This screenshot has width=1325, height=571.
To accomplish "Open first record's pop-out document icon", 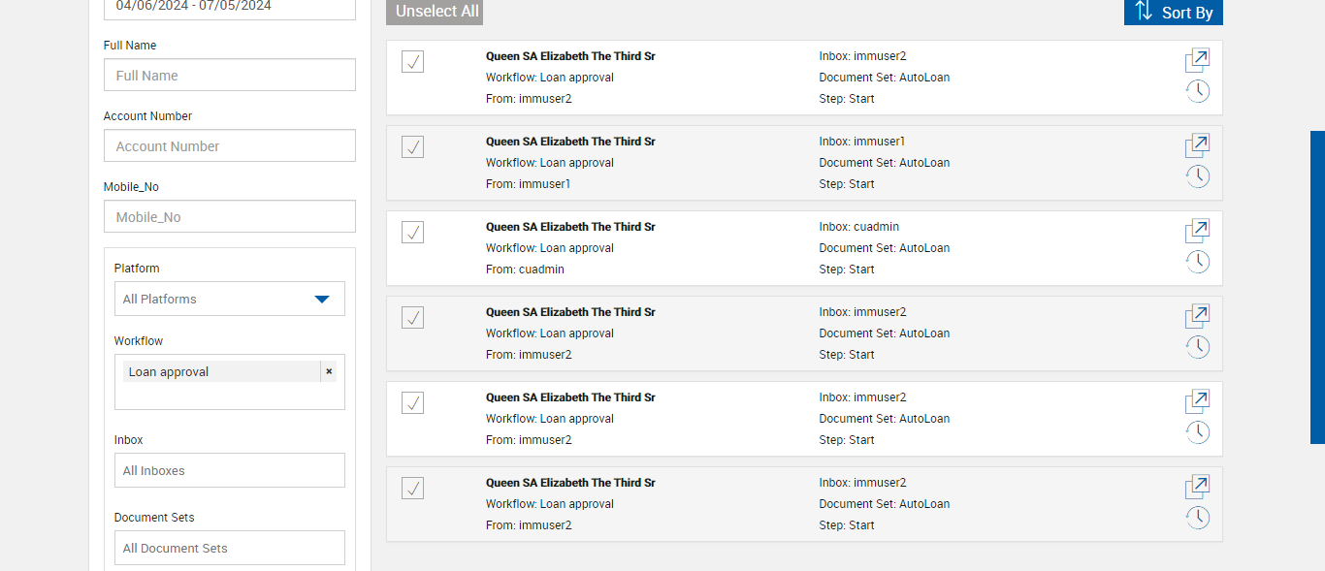I will 1197,60.
